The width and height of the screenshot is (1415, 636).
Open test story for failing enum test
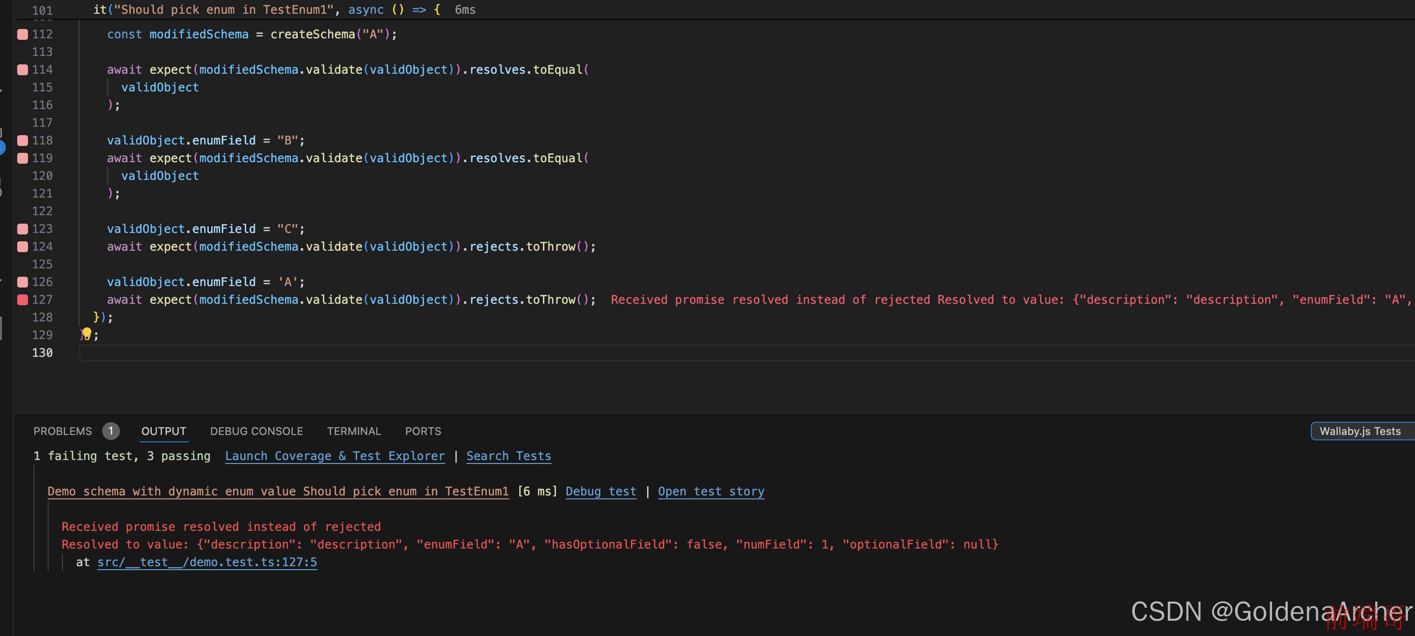click(711, 491)
